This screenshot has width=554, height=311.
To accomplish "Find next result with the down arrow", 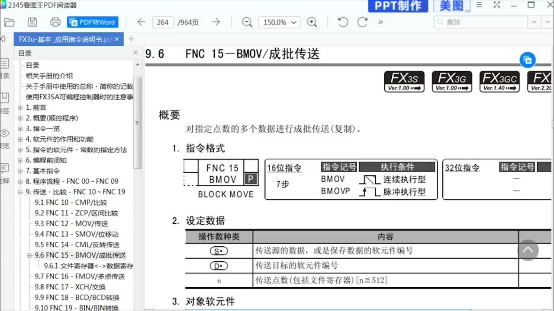I will coord(547,22).
